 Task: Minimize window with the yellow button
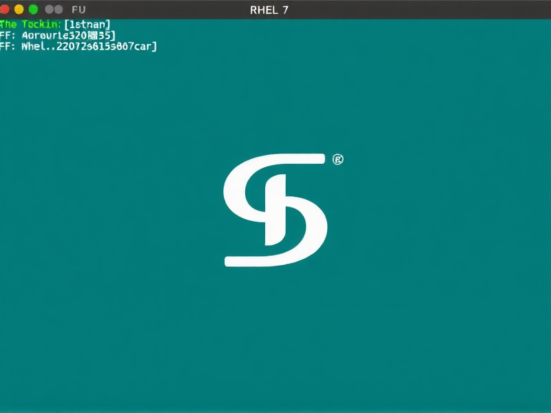[19, 10]
